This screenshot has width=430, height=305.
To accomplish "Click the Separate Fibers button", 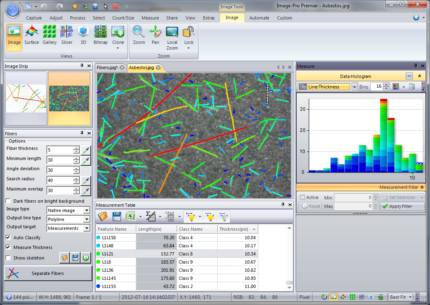I will click(48, 273).
